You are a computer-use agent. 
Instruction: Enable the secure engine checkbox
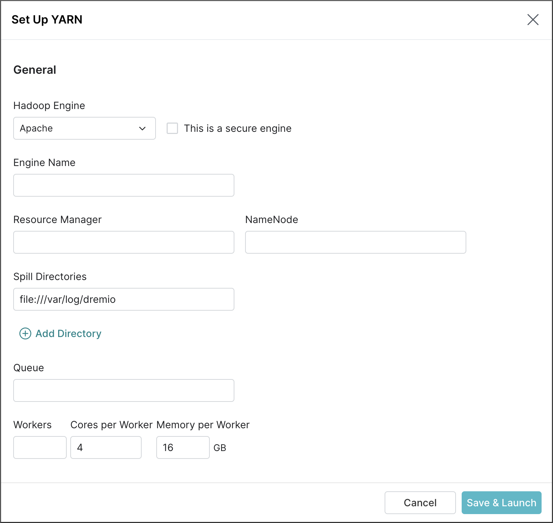tap(172, 128)
